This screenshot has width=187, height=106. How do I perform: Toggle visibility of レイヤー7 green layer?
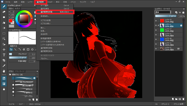(x=156, y=30)
